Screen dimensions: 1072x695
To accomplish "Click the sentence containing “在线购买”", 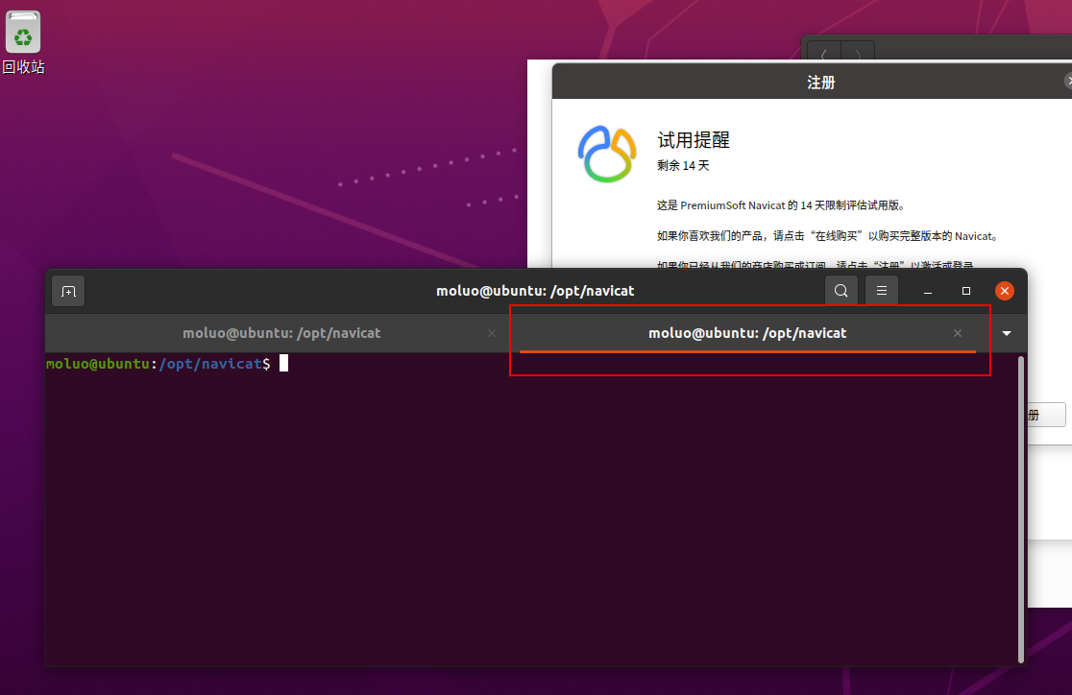I will click(x=827, y=236).
